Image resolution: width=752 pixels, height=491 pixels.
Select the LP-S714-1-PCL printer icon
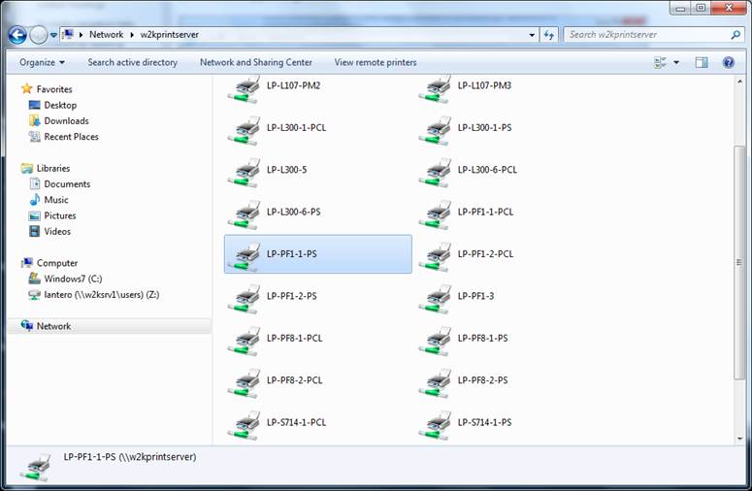click(x=244, y=425)
